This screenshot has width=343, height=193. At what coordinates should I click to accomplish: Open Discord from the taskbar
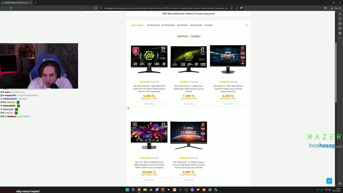point(157,190)
